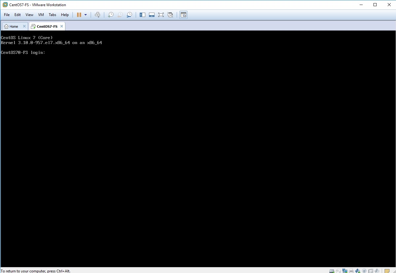Expand the View menu

[29, 15]
